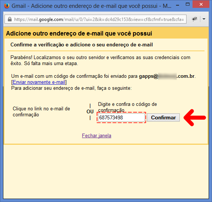Click the mail.google.com URL address field
Image resolution: width=212 pixels, height=202 pixels.
click(96, 19)
